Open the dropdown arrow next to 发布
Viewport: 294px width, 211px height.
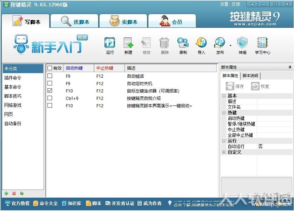tap(230, 45)
